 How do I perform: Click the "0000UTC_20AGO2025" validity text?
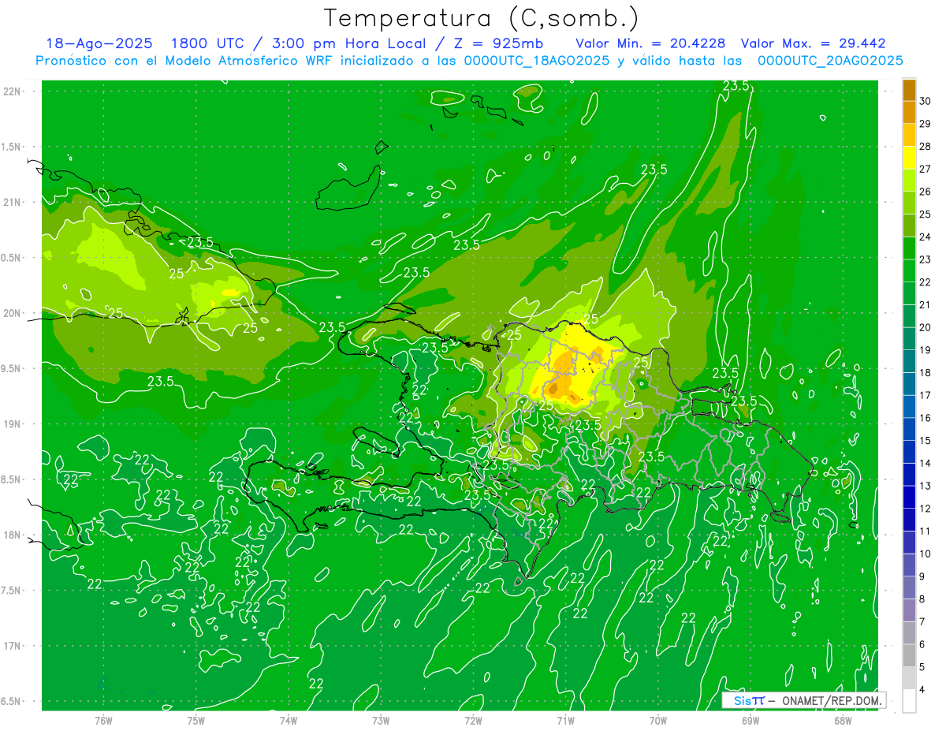pos(830,61)
